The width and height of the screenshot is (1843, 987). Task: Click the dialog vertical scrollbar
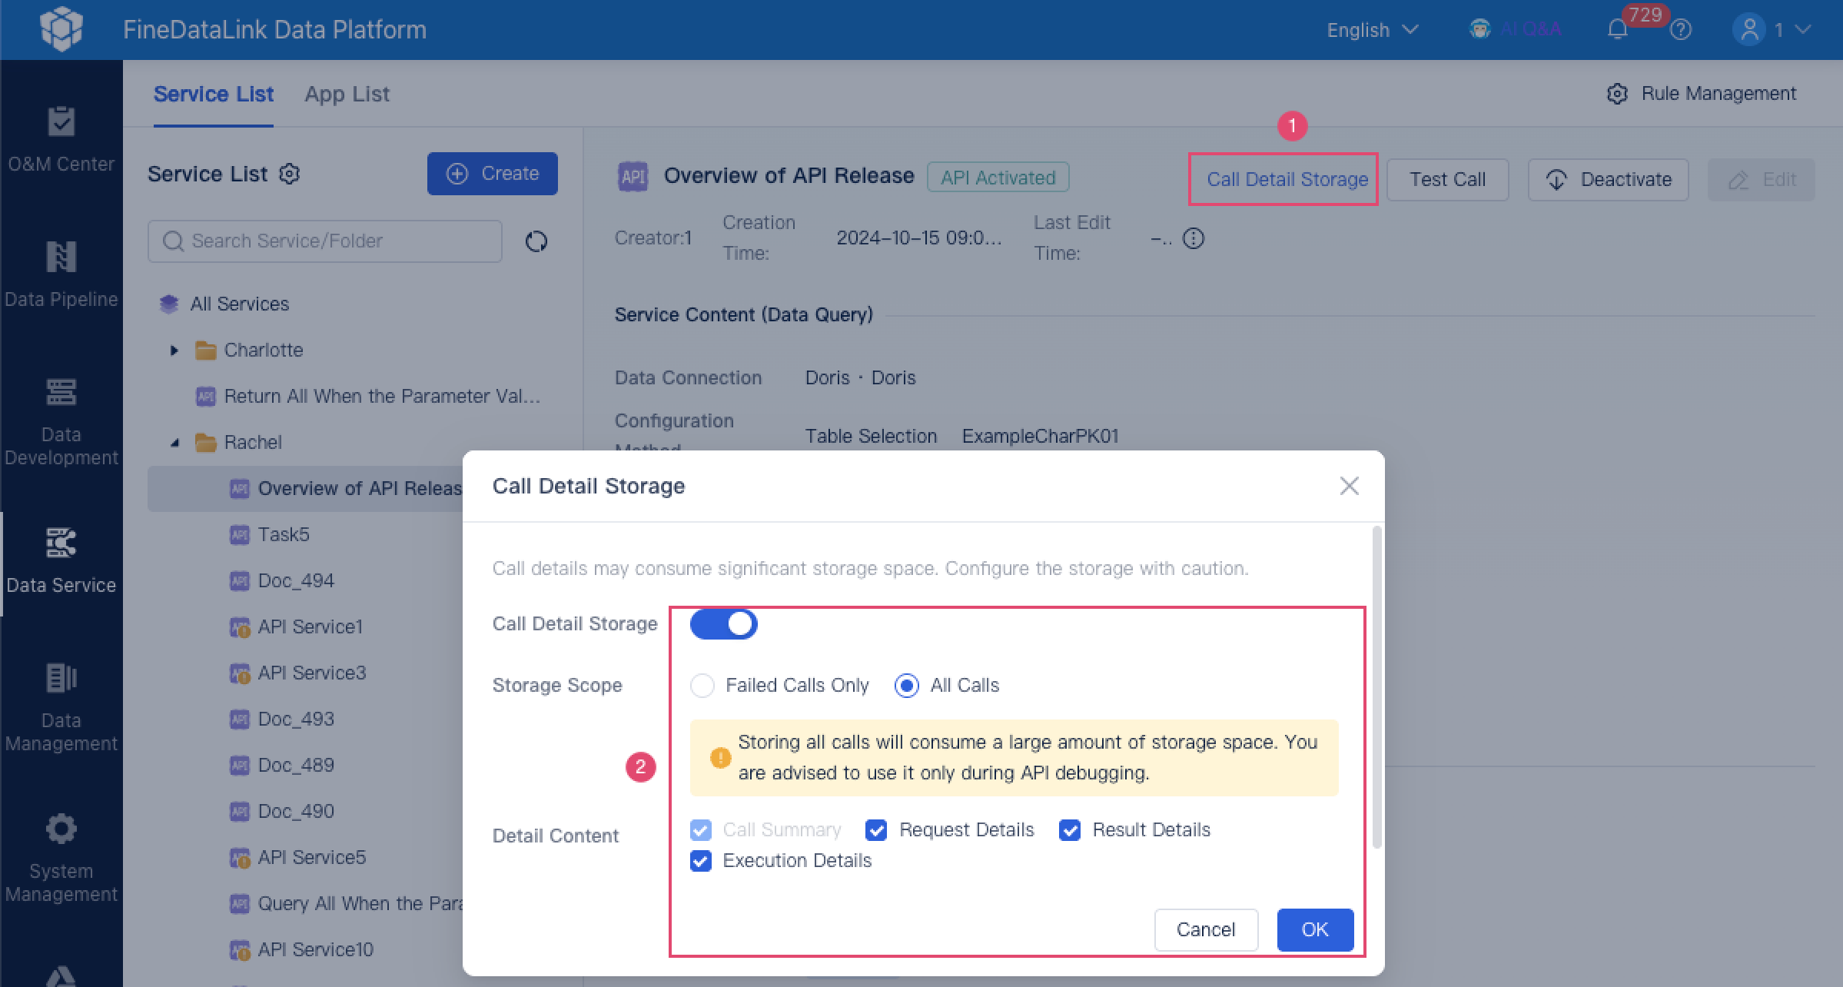click(x=1376, y=687)
